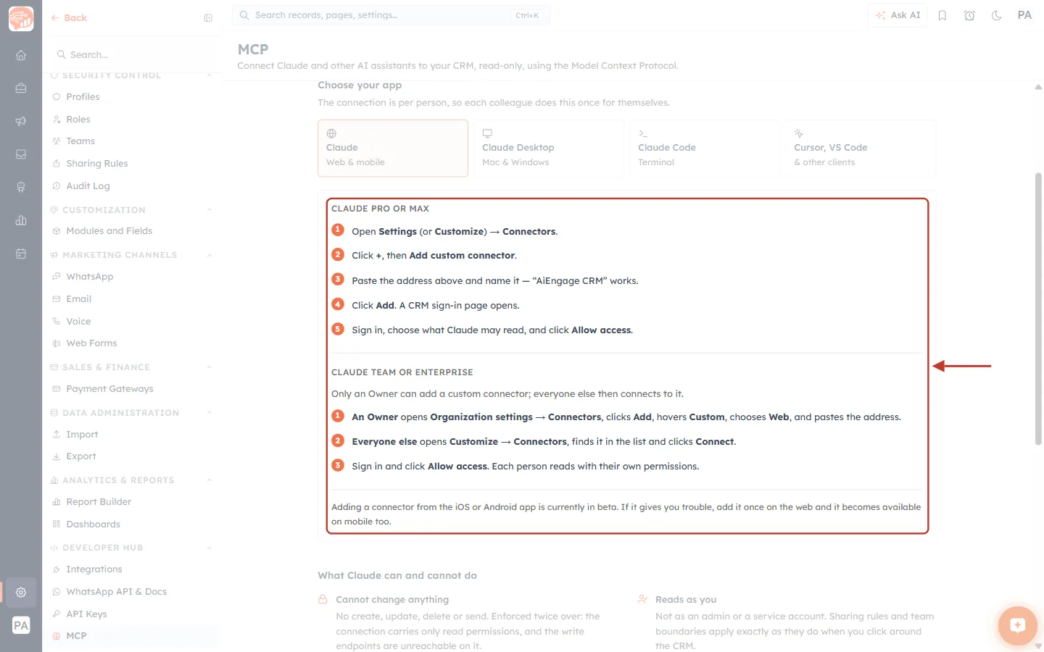Switch to dark mode moon icon
The width and height of the screenshot is (1044, 652).
[997, 15]
